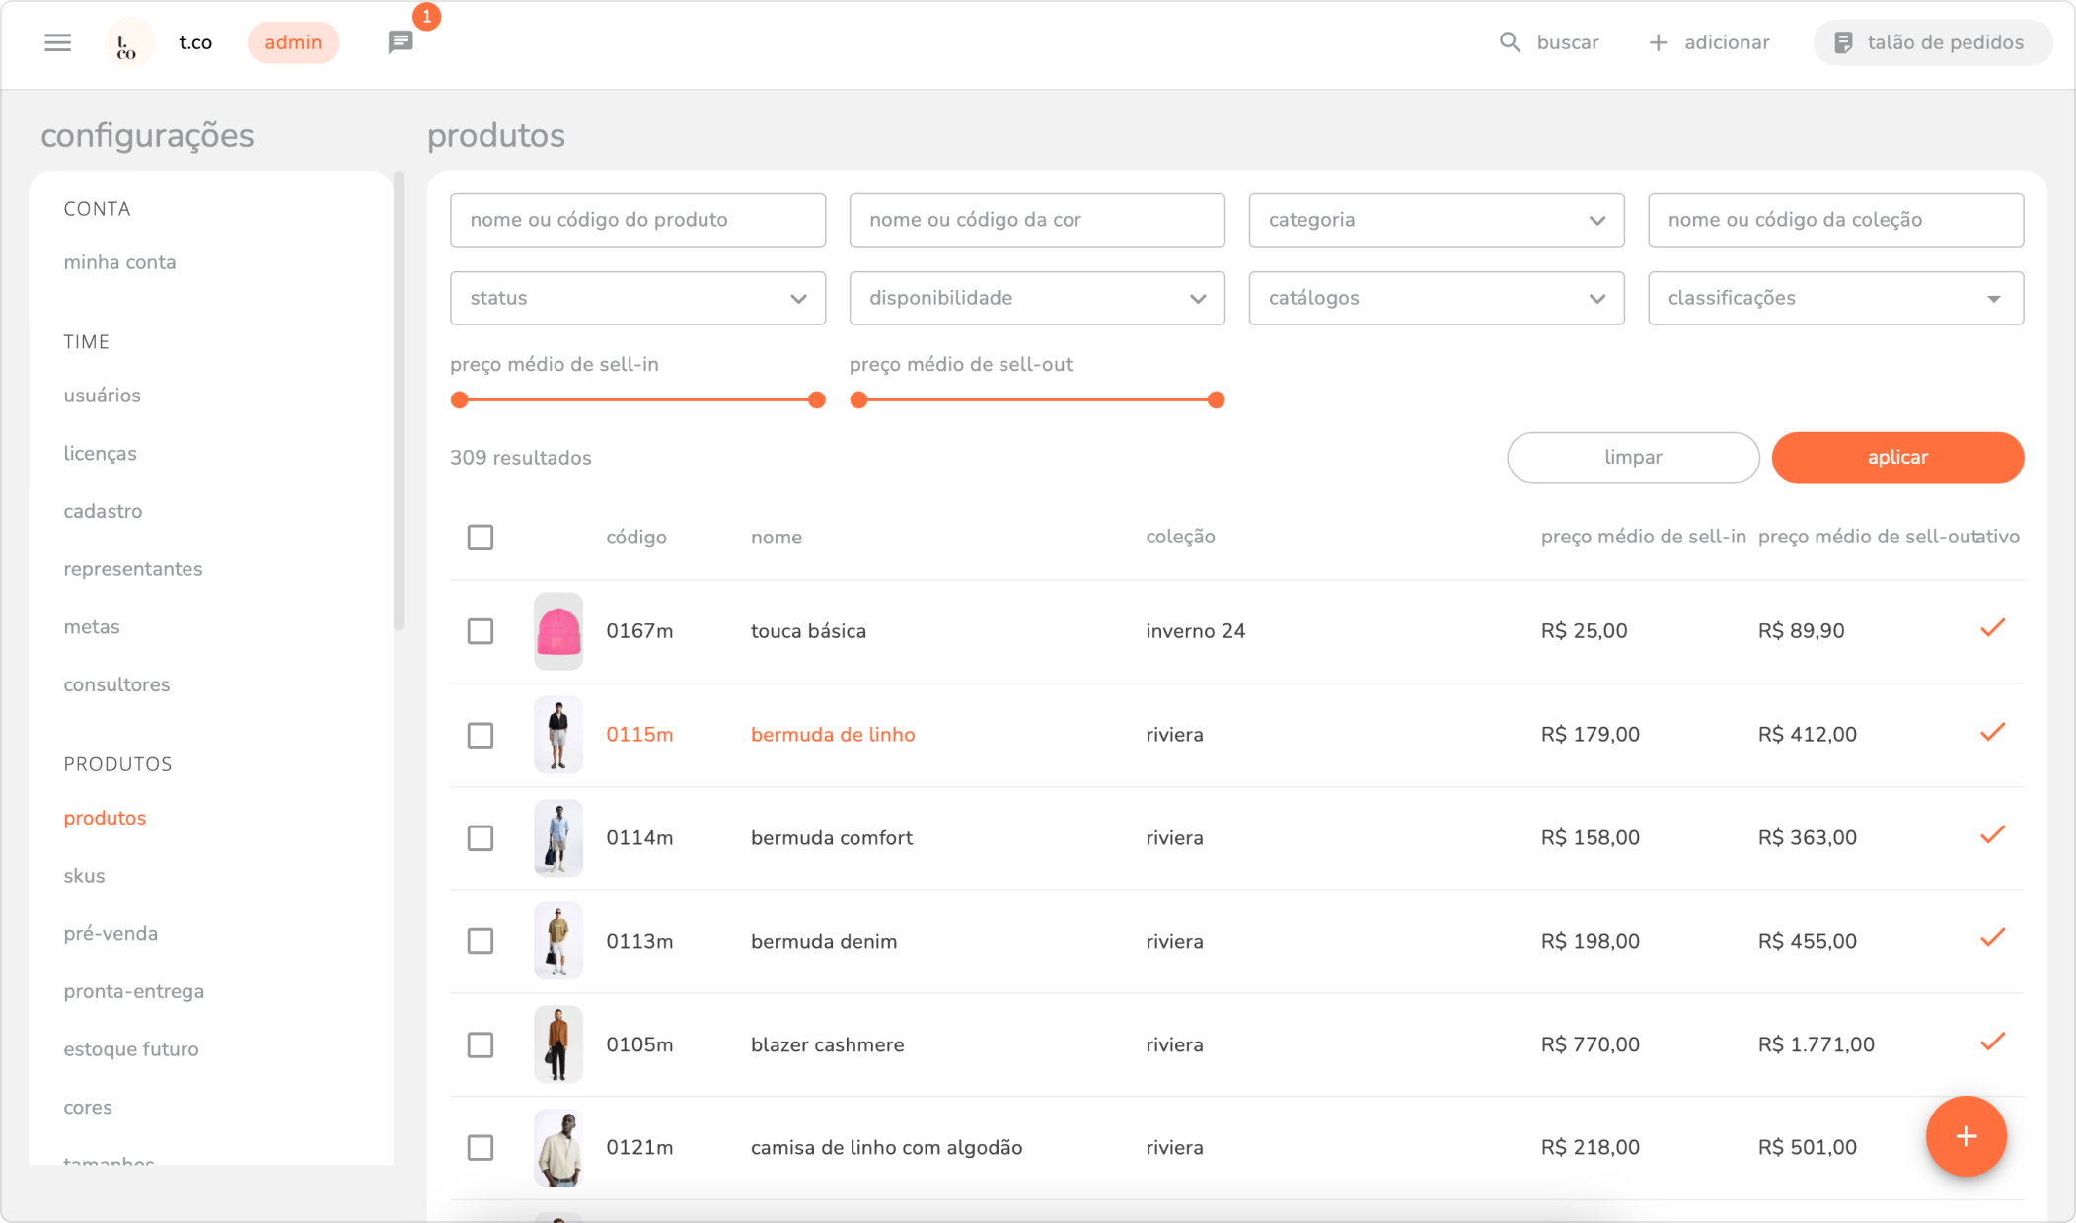This screenshot has width=2076, height=1223.
Task: Click the plus icon beside adicionar
Action: coord(1658,42)
